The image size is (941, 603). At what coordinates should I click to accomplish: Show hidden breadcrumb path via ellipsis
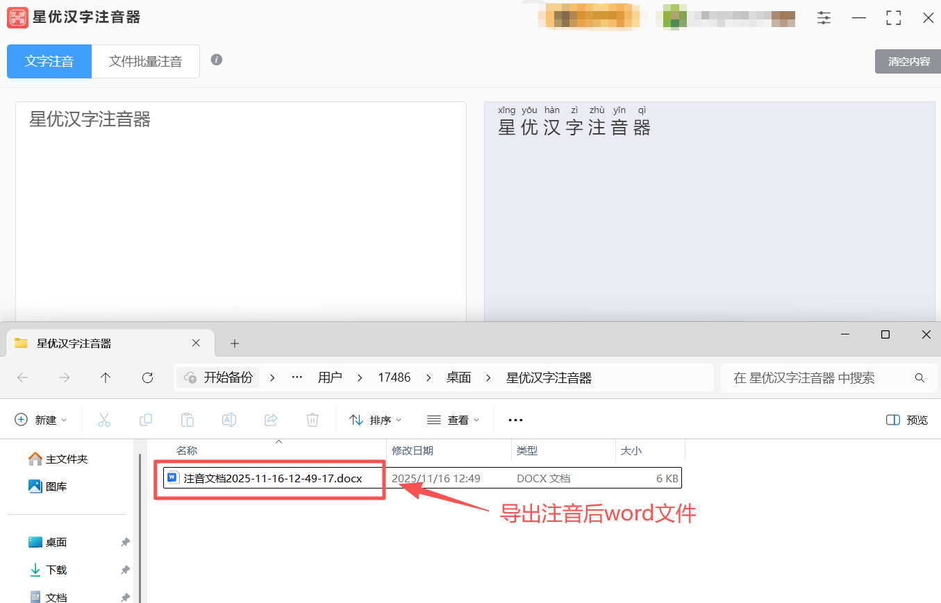(297, 377)
